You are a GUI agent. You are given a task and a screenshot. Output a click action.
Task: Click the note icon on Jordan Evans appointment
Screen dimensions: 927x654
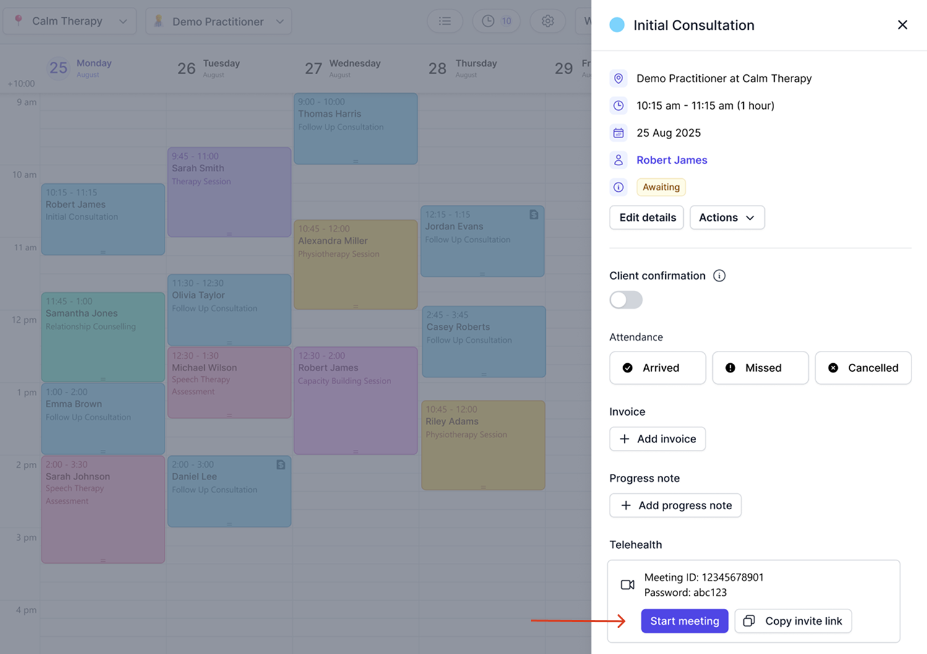[x=534, y=215]
